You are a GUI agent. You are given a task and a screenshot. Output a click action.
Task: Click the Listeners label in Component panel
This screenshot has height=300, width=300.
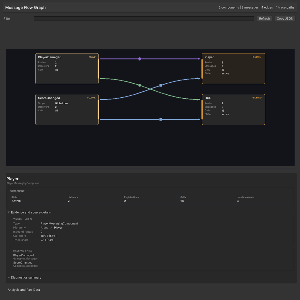click(x=73, y=197)
